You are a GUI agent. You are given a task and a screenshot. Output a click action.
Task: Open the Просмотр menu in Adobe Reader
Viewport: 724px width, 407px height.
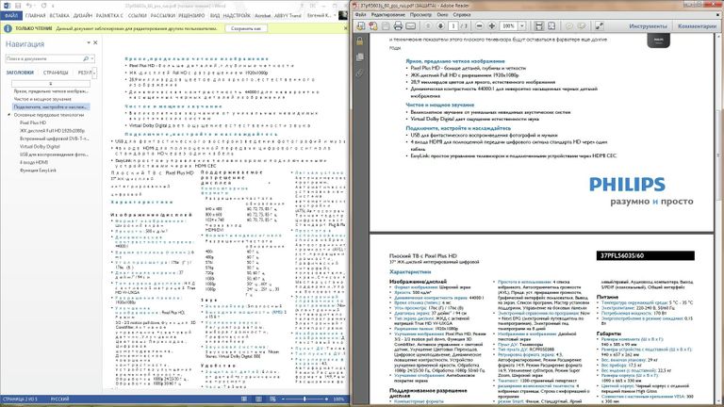pyautogui.click(x=421, y=15)
